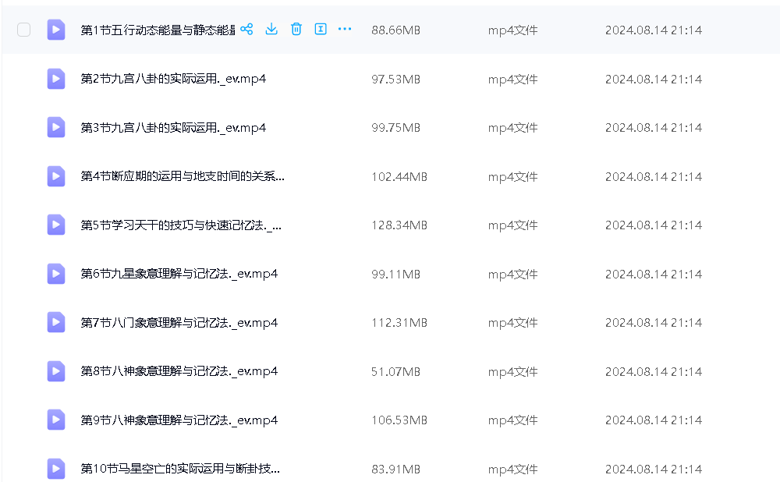Play the 第5节学习天干的技巧 video
This screenshot has width=780, height=482.
(x=181, y=225)
